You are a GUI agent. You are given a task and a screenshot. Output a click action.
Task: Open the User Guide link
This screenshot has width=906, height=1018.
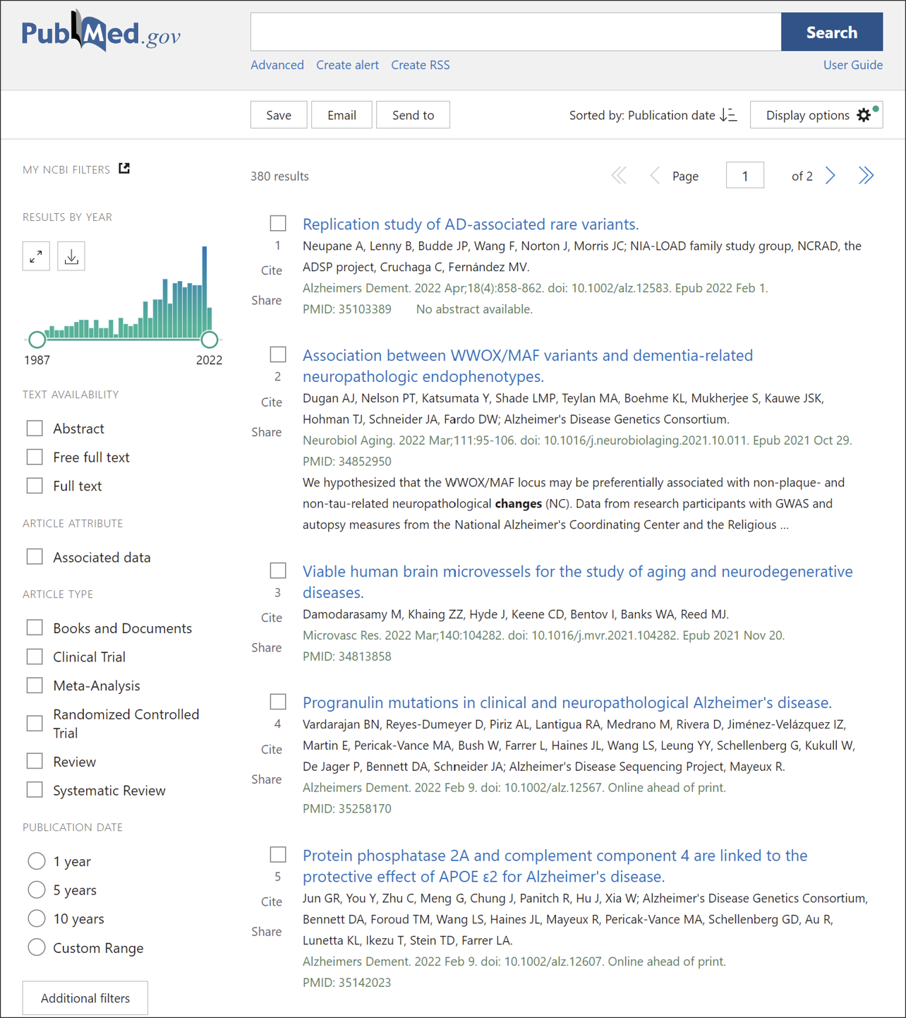tap(853, 65)
